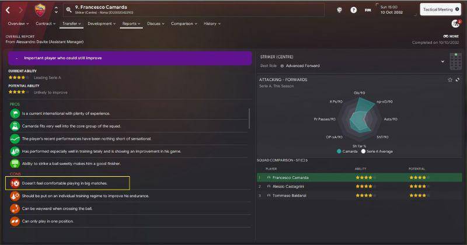
Task: Click the good finisher goal icon
Action: (x=15, y=164)
